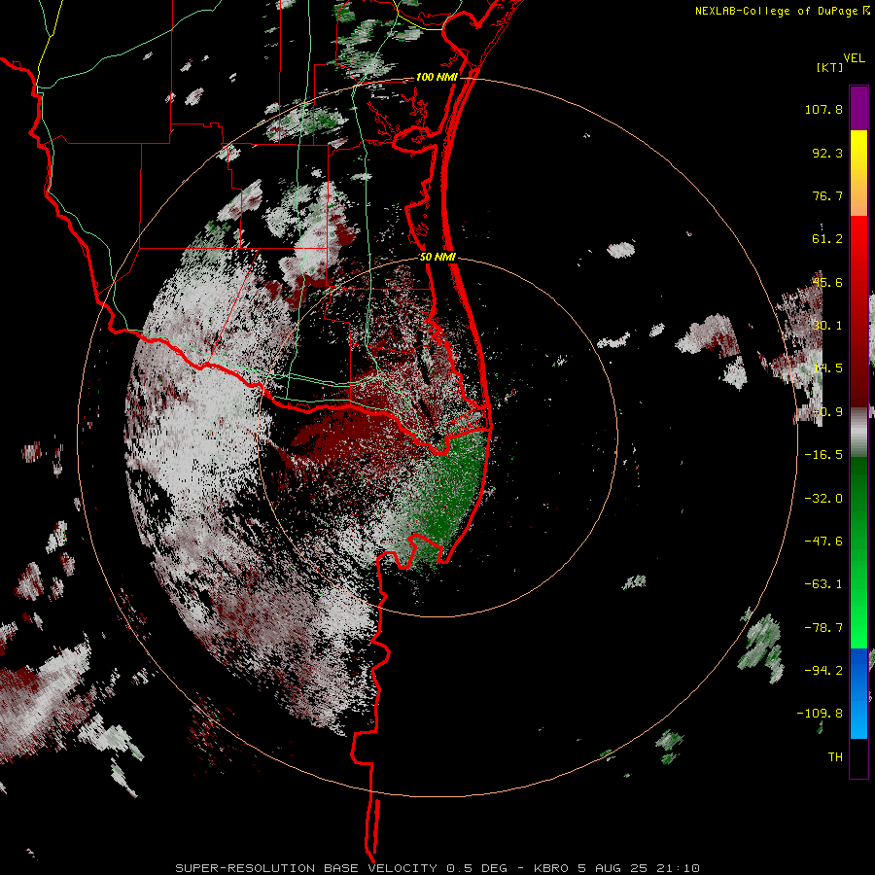Pick the gray near-zero segment of the scale
Viewport: 875px width, 875px height.
(x=858, y=432)
